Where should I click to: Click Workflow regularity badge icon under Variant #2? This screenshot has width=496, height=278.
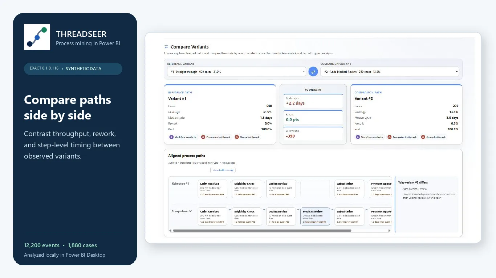(358, 137)
